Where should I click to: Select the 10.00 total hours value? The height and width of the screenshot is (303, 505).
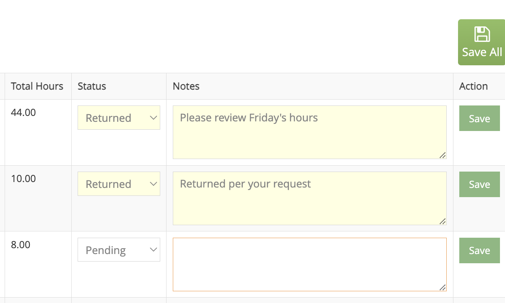(x=23, y=178)
